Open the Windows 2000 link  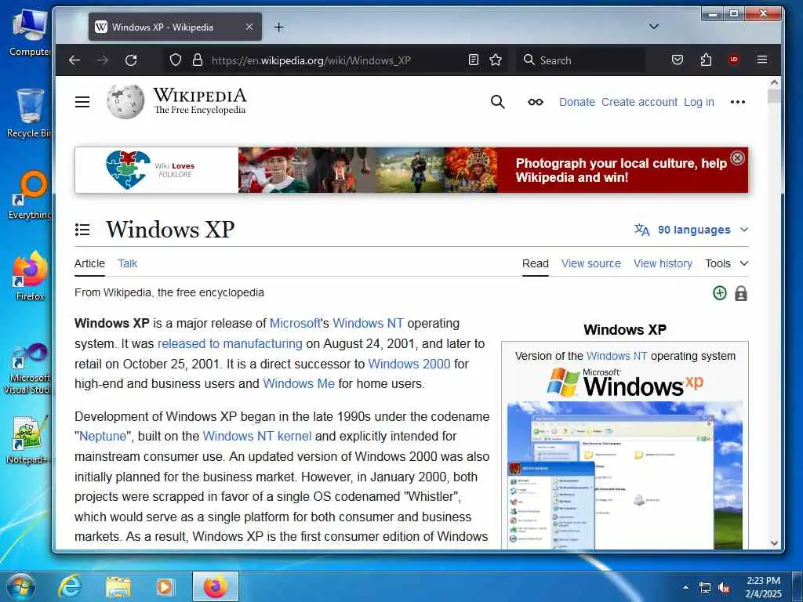coord(409,364)
